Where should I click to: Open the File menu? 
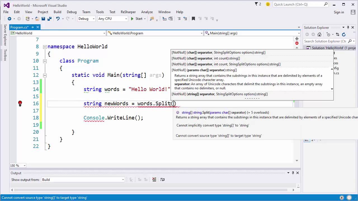pyautogui.click(x=6, y=12)
